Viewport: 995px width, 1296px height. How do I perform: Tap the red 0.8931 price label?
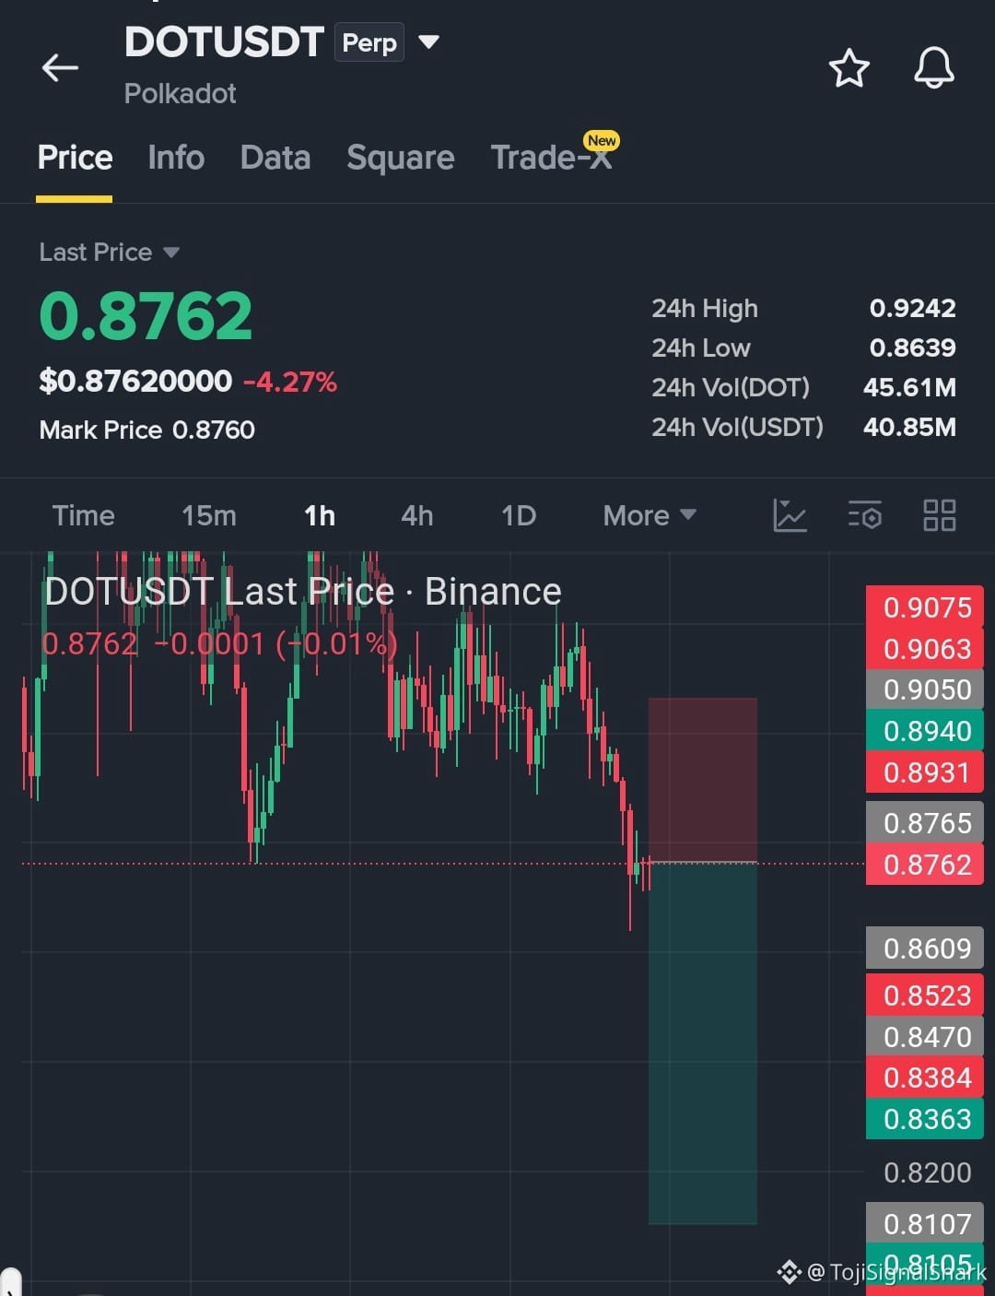tap(925, 772)
